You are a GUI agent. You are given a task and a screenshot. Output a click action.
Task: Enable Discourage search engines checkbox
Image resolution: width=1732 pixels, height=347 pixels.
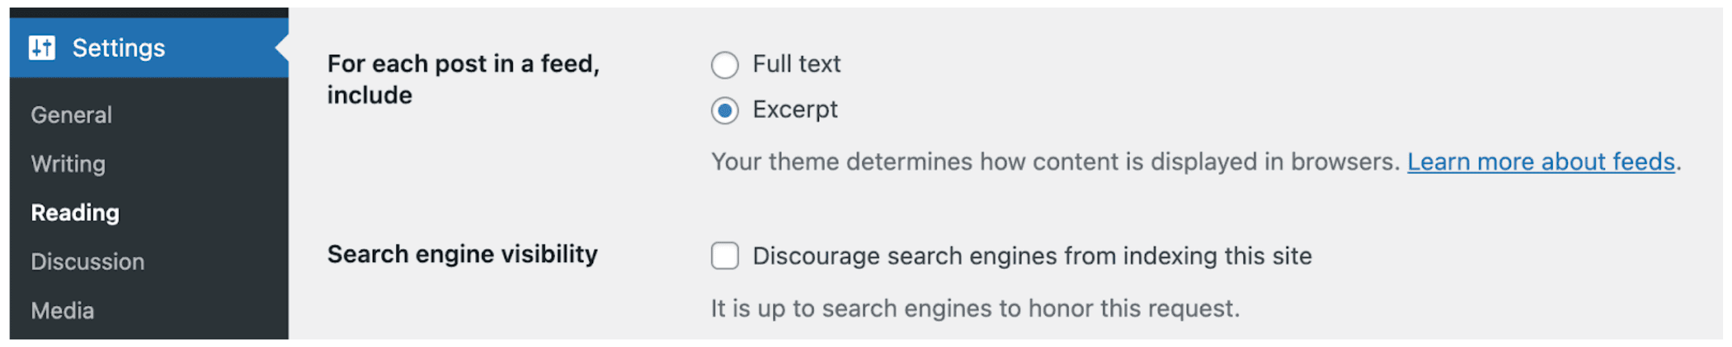click(724, 256)
